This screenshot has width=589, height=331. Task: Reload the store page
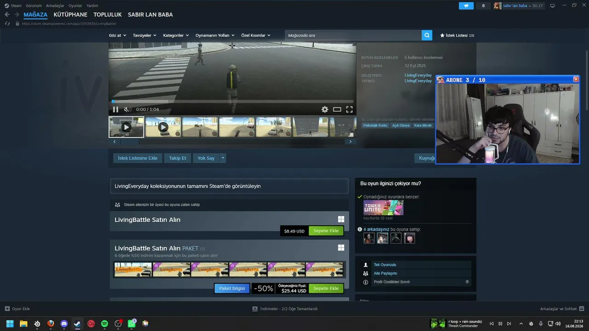click(x=7, y=23)
